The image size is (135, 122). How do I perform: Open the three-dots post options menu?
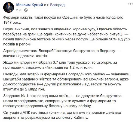pyautogui.click(x=130, y=4)
